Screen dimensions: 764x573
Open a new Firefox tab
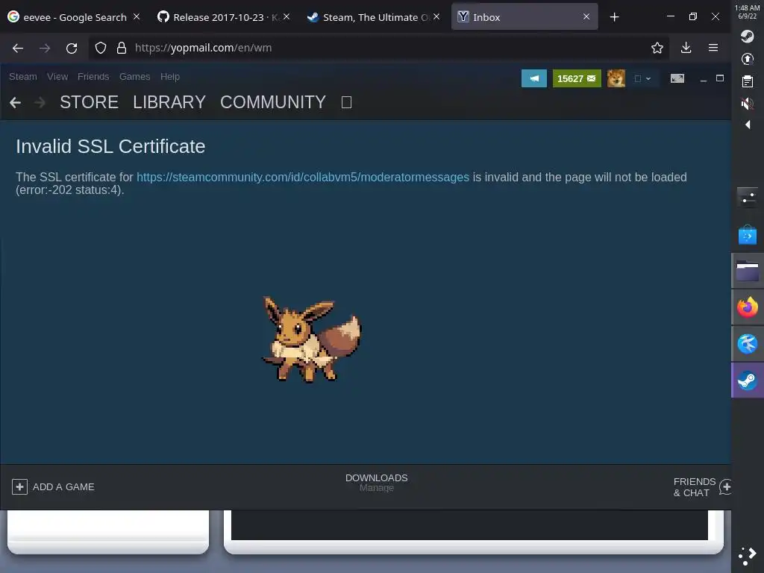[614, 17]
